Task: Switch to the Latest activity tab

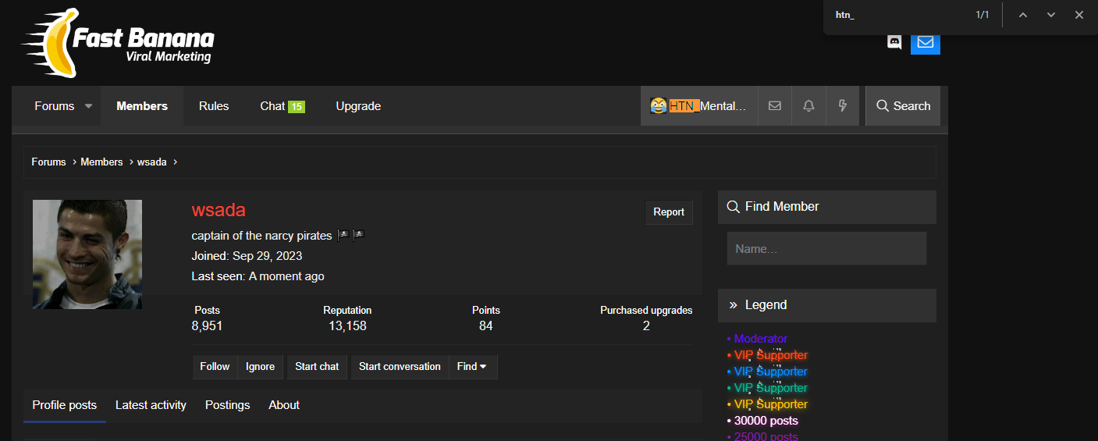Action: point(151,405)
